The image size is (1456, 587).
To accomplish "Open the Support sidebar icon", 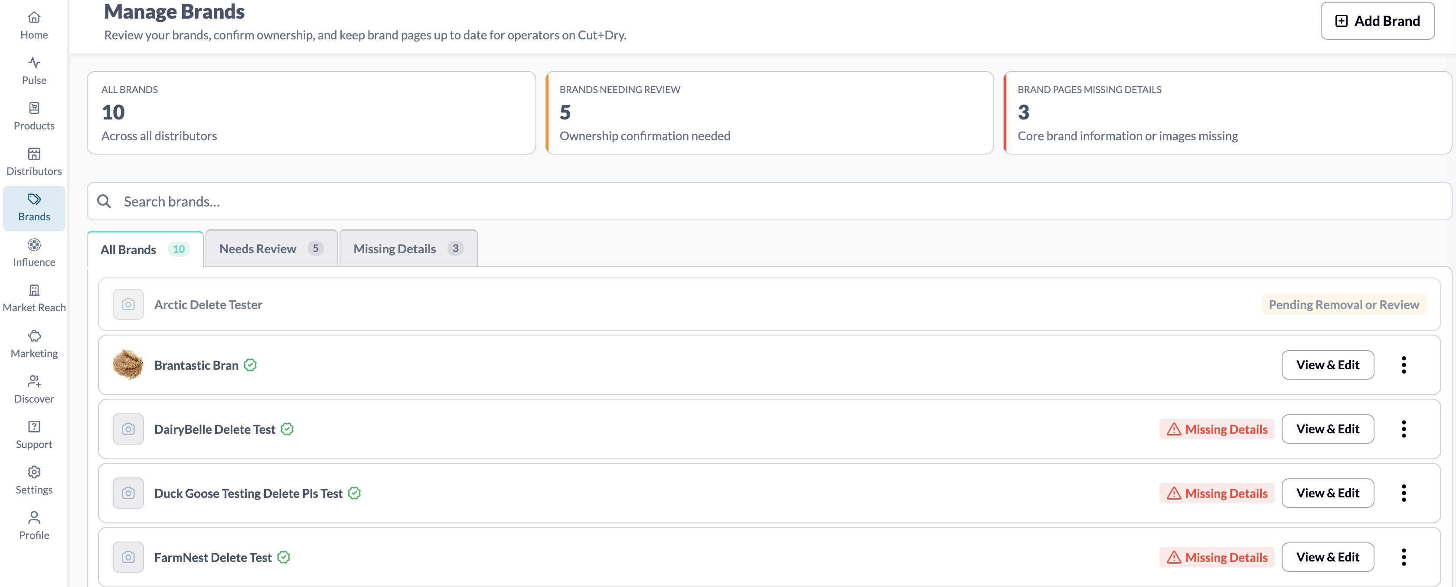I will 34,427.
